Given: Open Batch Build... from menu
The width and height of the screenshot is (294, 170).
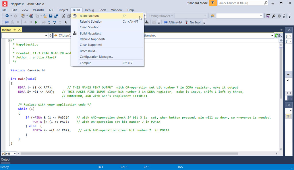Looking at the screenshot, I should tap(107, 51).
